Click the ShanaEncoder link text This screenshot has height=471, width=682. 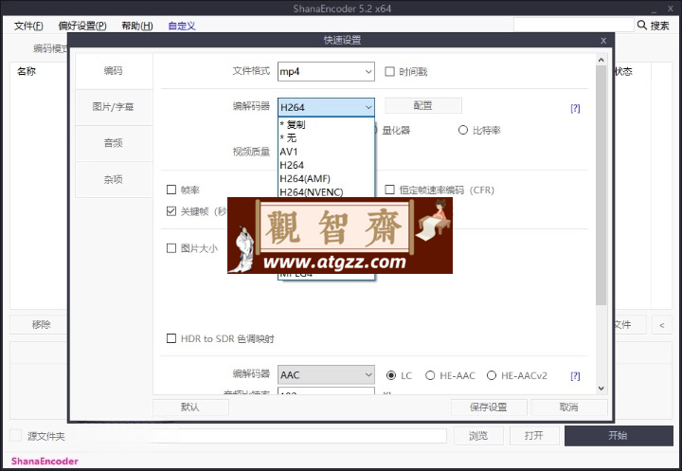point(45,461)
